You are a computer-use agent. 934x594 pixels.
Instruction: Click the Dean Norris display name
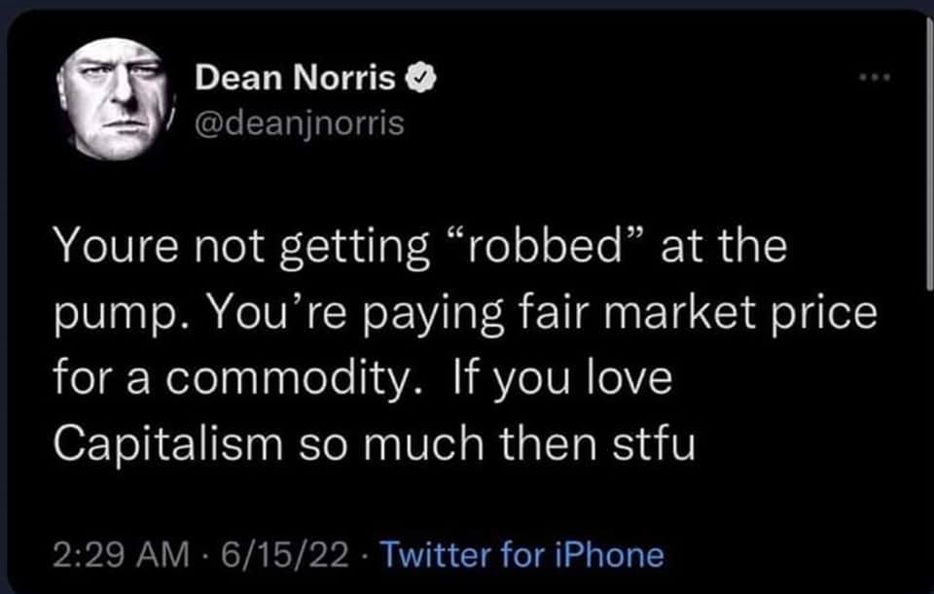(x=296, y=80)
